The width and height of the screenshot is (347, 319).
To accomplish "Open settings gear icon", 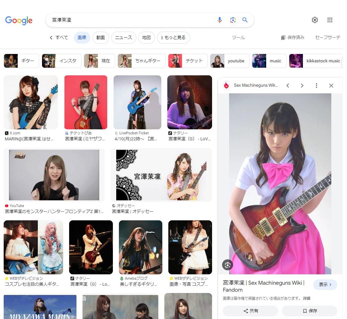I will tap(315, 20).
